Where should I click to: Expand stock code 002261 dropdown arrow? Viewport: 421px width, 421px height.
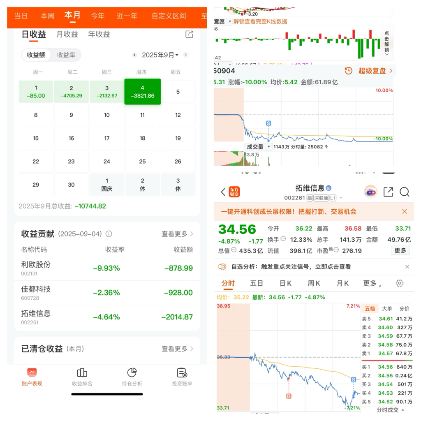pyautogui.click(x=341, y=198)
